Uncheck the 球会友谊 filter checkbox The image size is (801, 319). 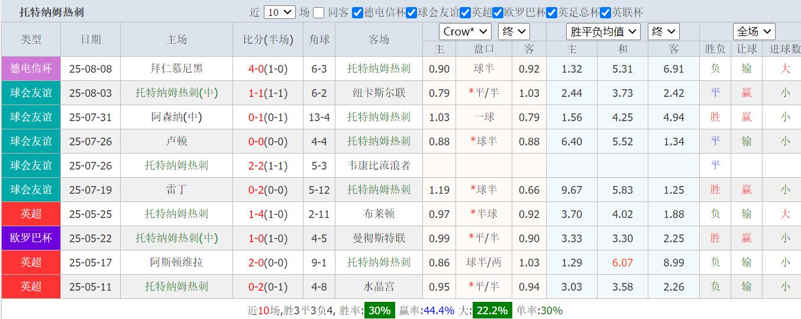pos(412,12)
